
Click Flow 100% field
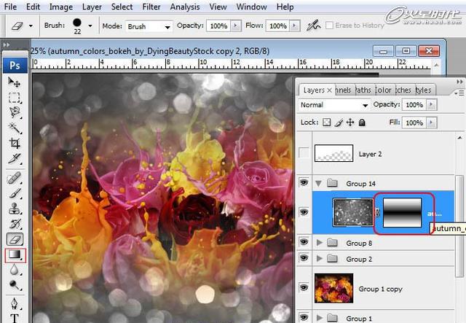coord(278,26)
